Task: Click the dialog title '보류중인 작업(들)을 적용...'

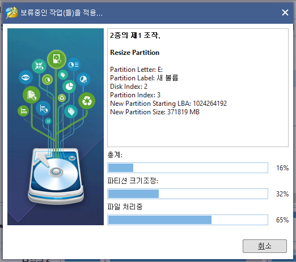Action: pos(62,12)
